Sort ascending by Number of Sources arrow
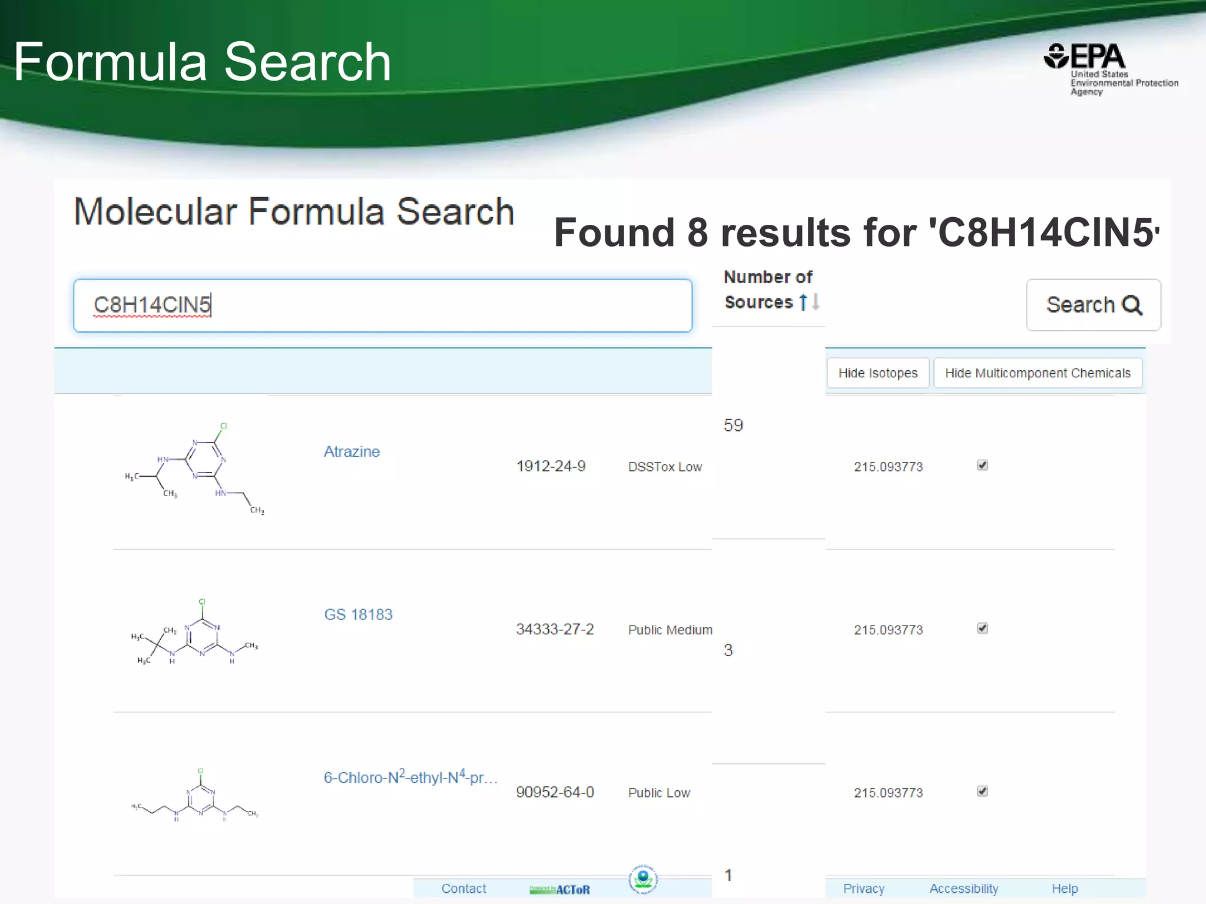 pyautogui.click(x=803, y=302)
